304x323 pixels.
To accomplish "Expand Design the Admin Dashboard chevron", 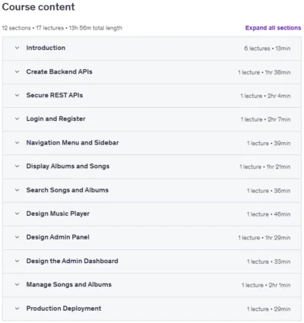I will 17,261.
